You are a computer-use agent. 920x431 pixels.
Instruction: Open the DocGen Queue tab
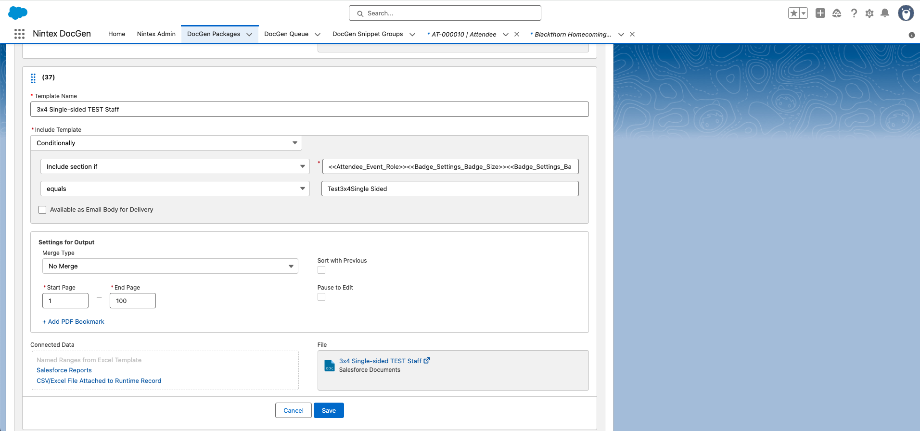[x=286, y=34]
